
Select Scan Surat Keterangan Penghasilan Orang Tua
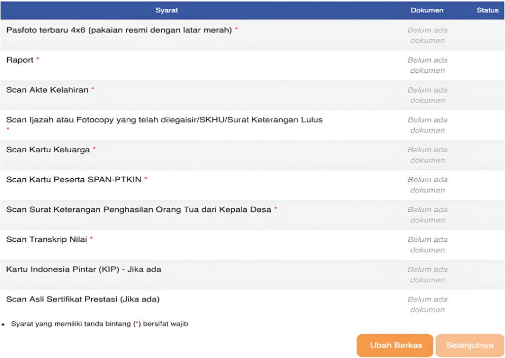coord(139,210)
